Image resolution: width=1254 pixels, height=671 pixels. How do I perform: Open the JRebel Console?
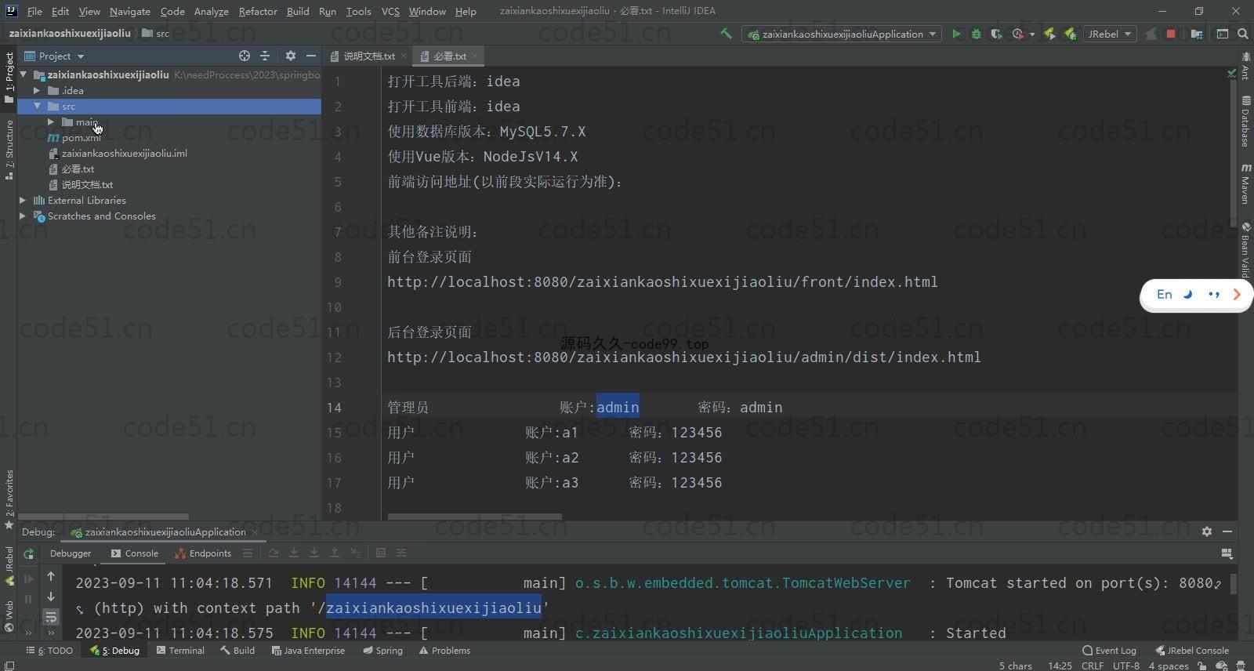pyautogui.click(x=1192, y=650)
